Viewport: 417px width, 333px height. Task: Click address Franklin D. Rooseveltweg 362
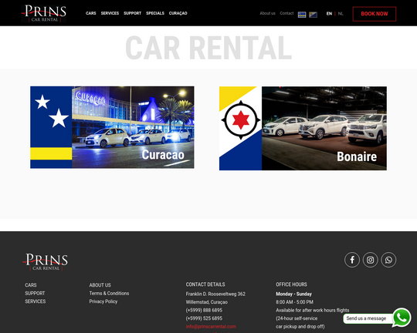pyautogui.click(x=215, y=294)
